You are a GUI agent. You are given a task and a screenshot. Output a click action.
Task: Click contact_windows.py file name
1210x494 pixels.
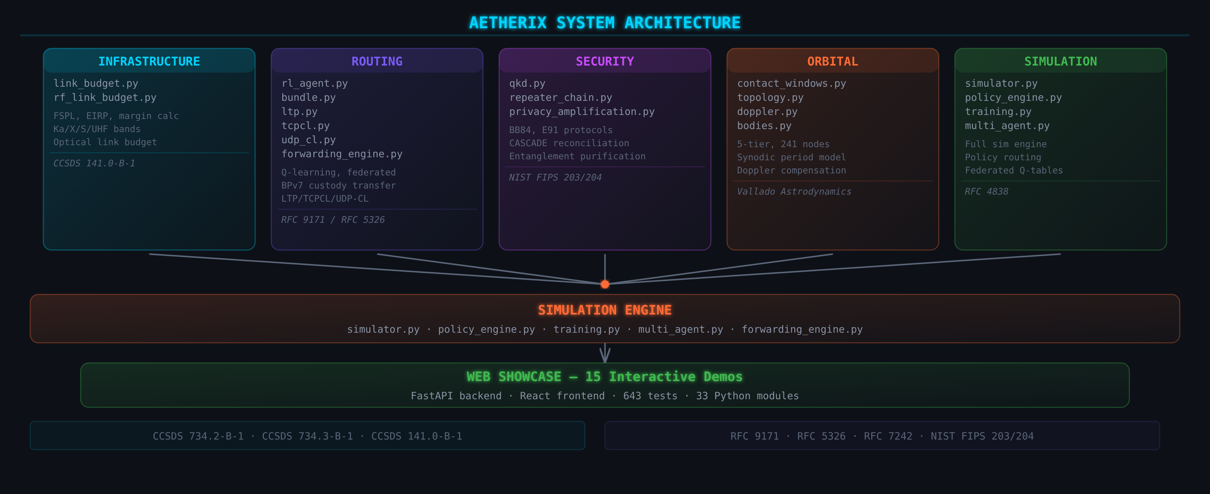coord(792,84)
